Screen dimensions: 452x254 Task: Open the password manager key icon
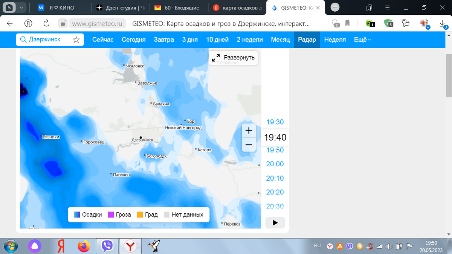pos(405,23)
